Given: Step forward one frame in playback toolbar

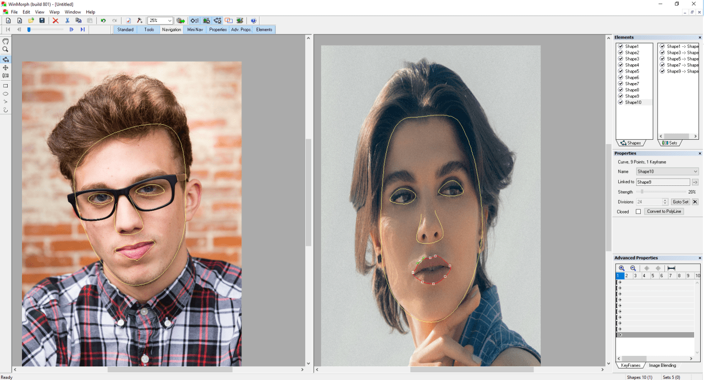Looking at the screenshot, I should coord(71,29).
